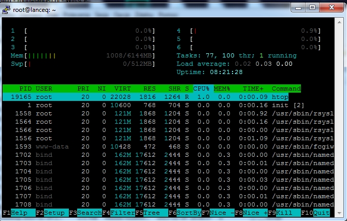Screen dimensions: 347x221
Task: Sort by the MEM% column header
Action: coord(222,89)
